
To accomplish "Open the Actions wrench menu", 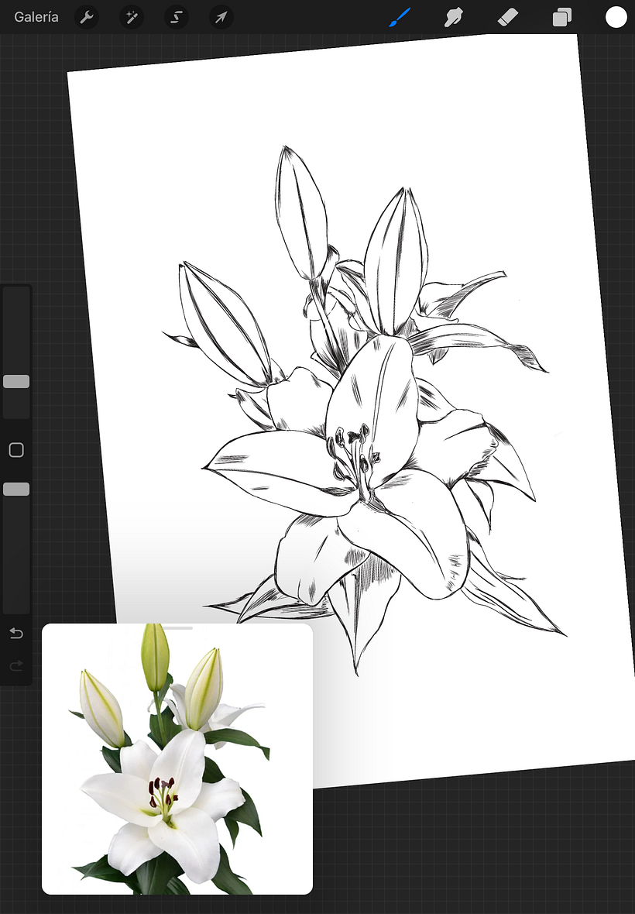I will coord(87,17).
